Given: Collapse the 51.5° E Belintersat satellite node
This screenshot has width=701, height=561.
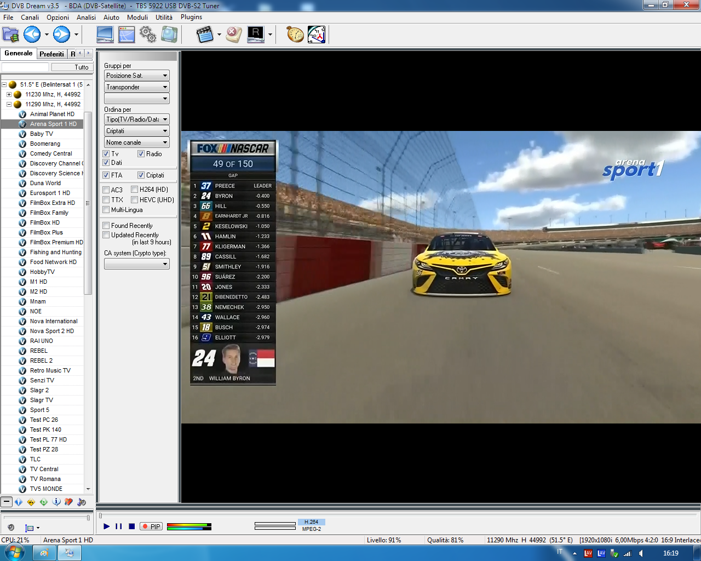Looking at the screenshot, I should (4, 84).
